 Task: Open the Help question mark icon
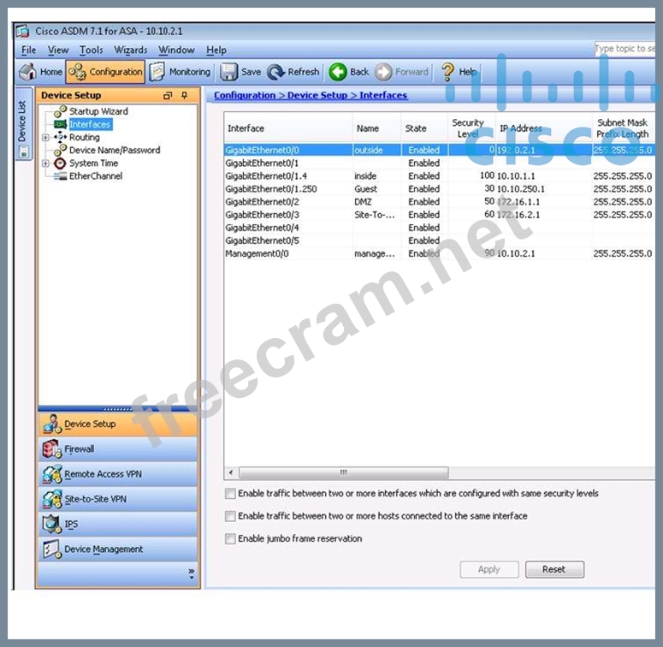coord(447,72)
